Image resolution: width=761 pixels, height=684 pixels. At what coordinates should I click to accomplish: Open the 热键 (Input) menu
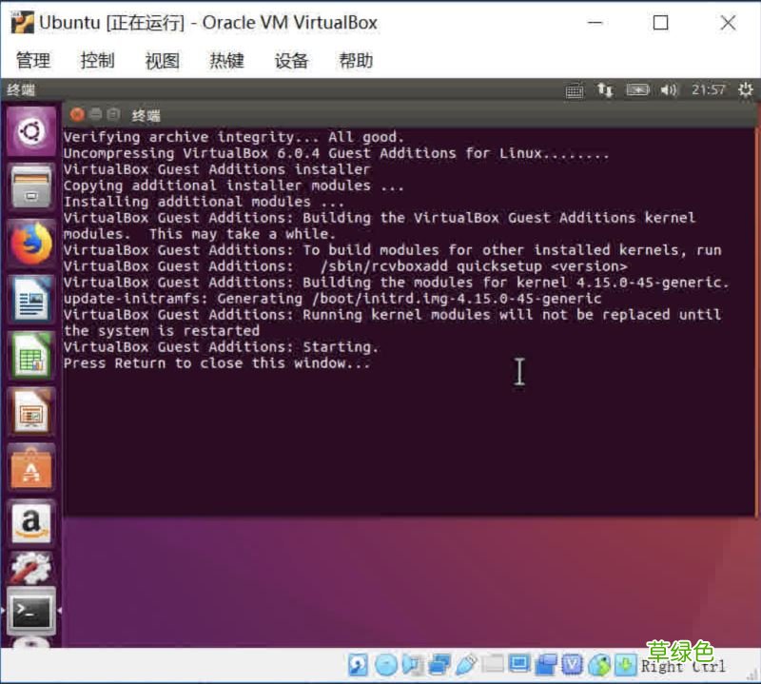click(227, 61)
